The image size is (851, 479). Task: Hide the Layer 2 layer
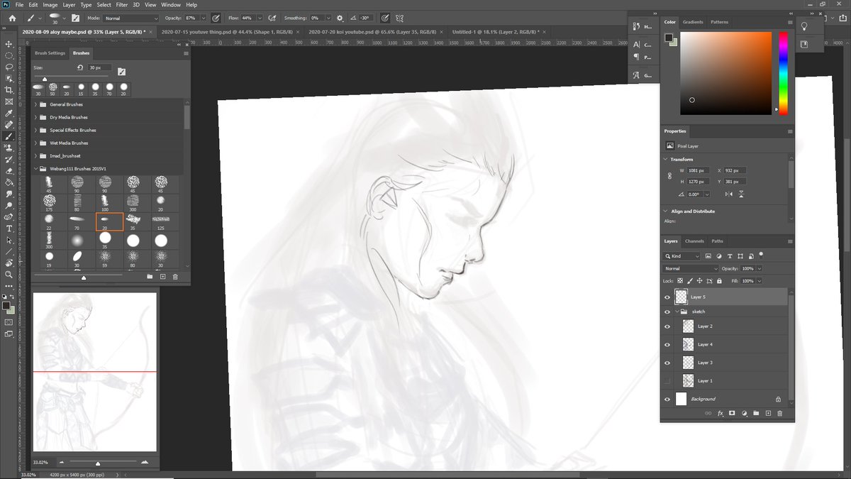[667, 326]
